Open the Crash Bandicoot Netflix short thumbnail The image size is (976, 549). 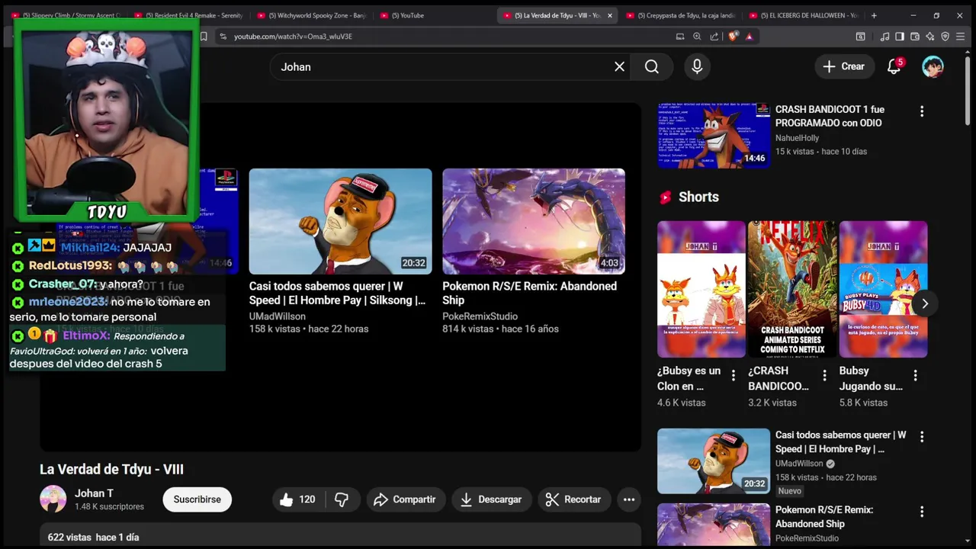click(x=792, y=289)
